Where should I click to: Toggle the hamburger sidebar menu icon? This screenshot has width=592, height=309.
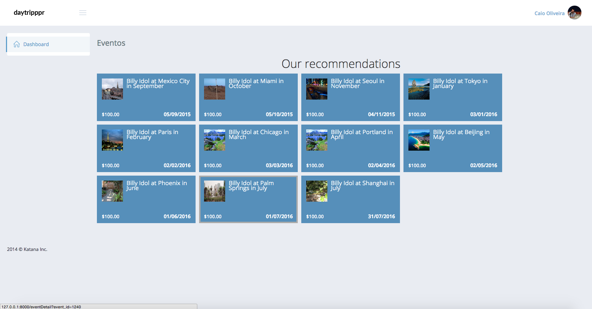coord(83,13)
